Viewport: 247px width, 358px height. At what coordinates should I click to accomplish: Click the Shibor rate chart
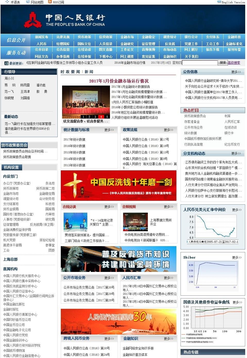(213, 276)
